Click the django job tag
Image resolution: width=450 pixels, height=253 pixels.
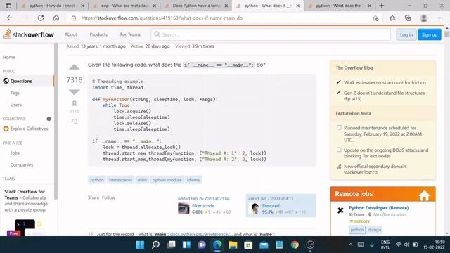[x=375, y=230]
